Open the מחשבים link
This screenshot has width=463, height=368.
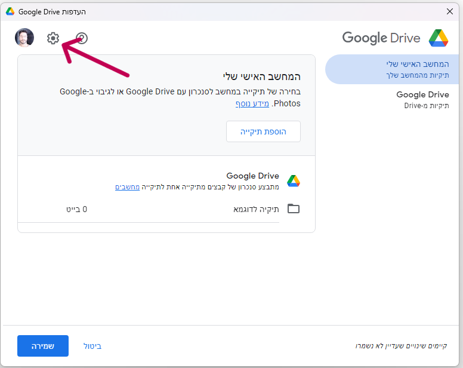[127, 187]
